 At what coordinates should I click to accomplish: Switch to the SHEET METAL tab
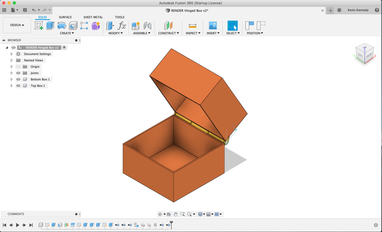tap(93, 17)
